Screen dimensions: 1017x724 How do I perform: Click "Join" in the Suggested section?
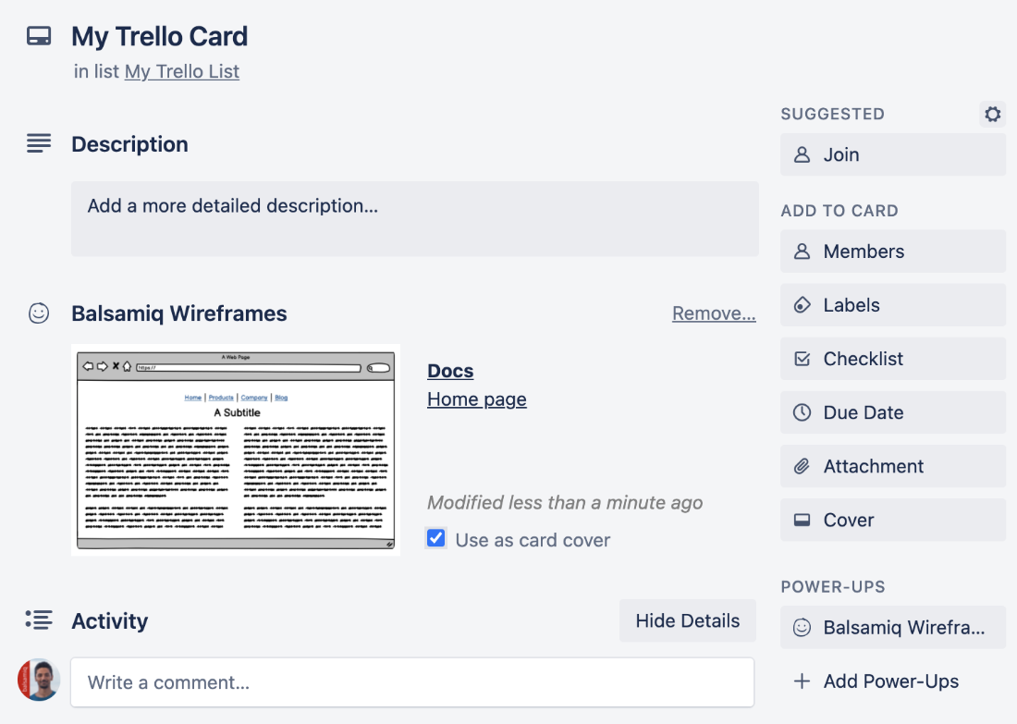839,154
